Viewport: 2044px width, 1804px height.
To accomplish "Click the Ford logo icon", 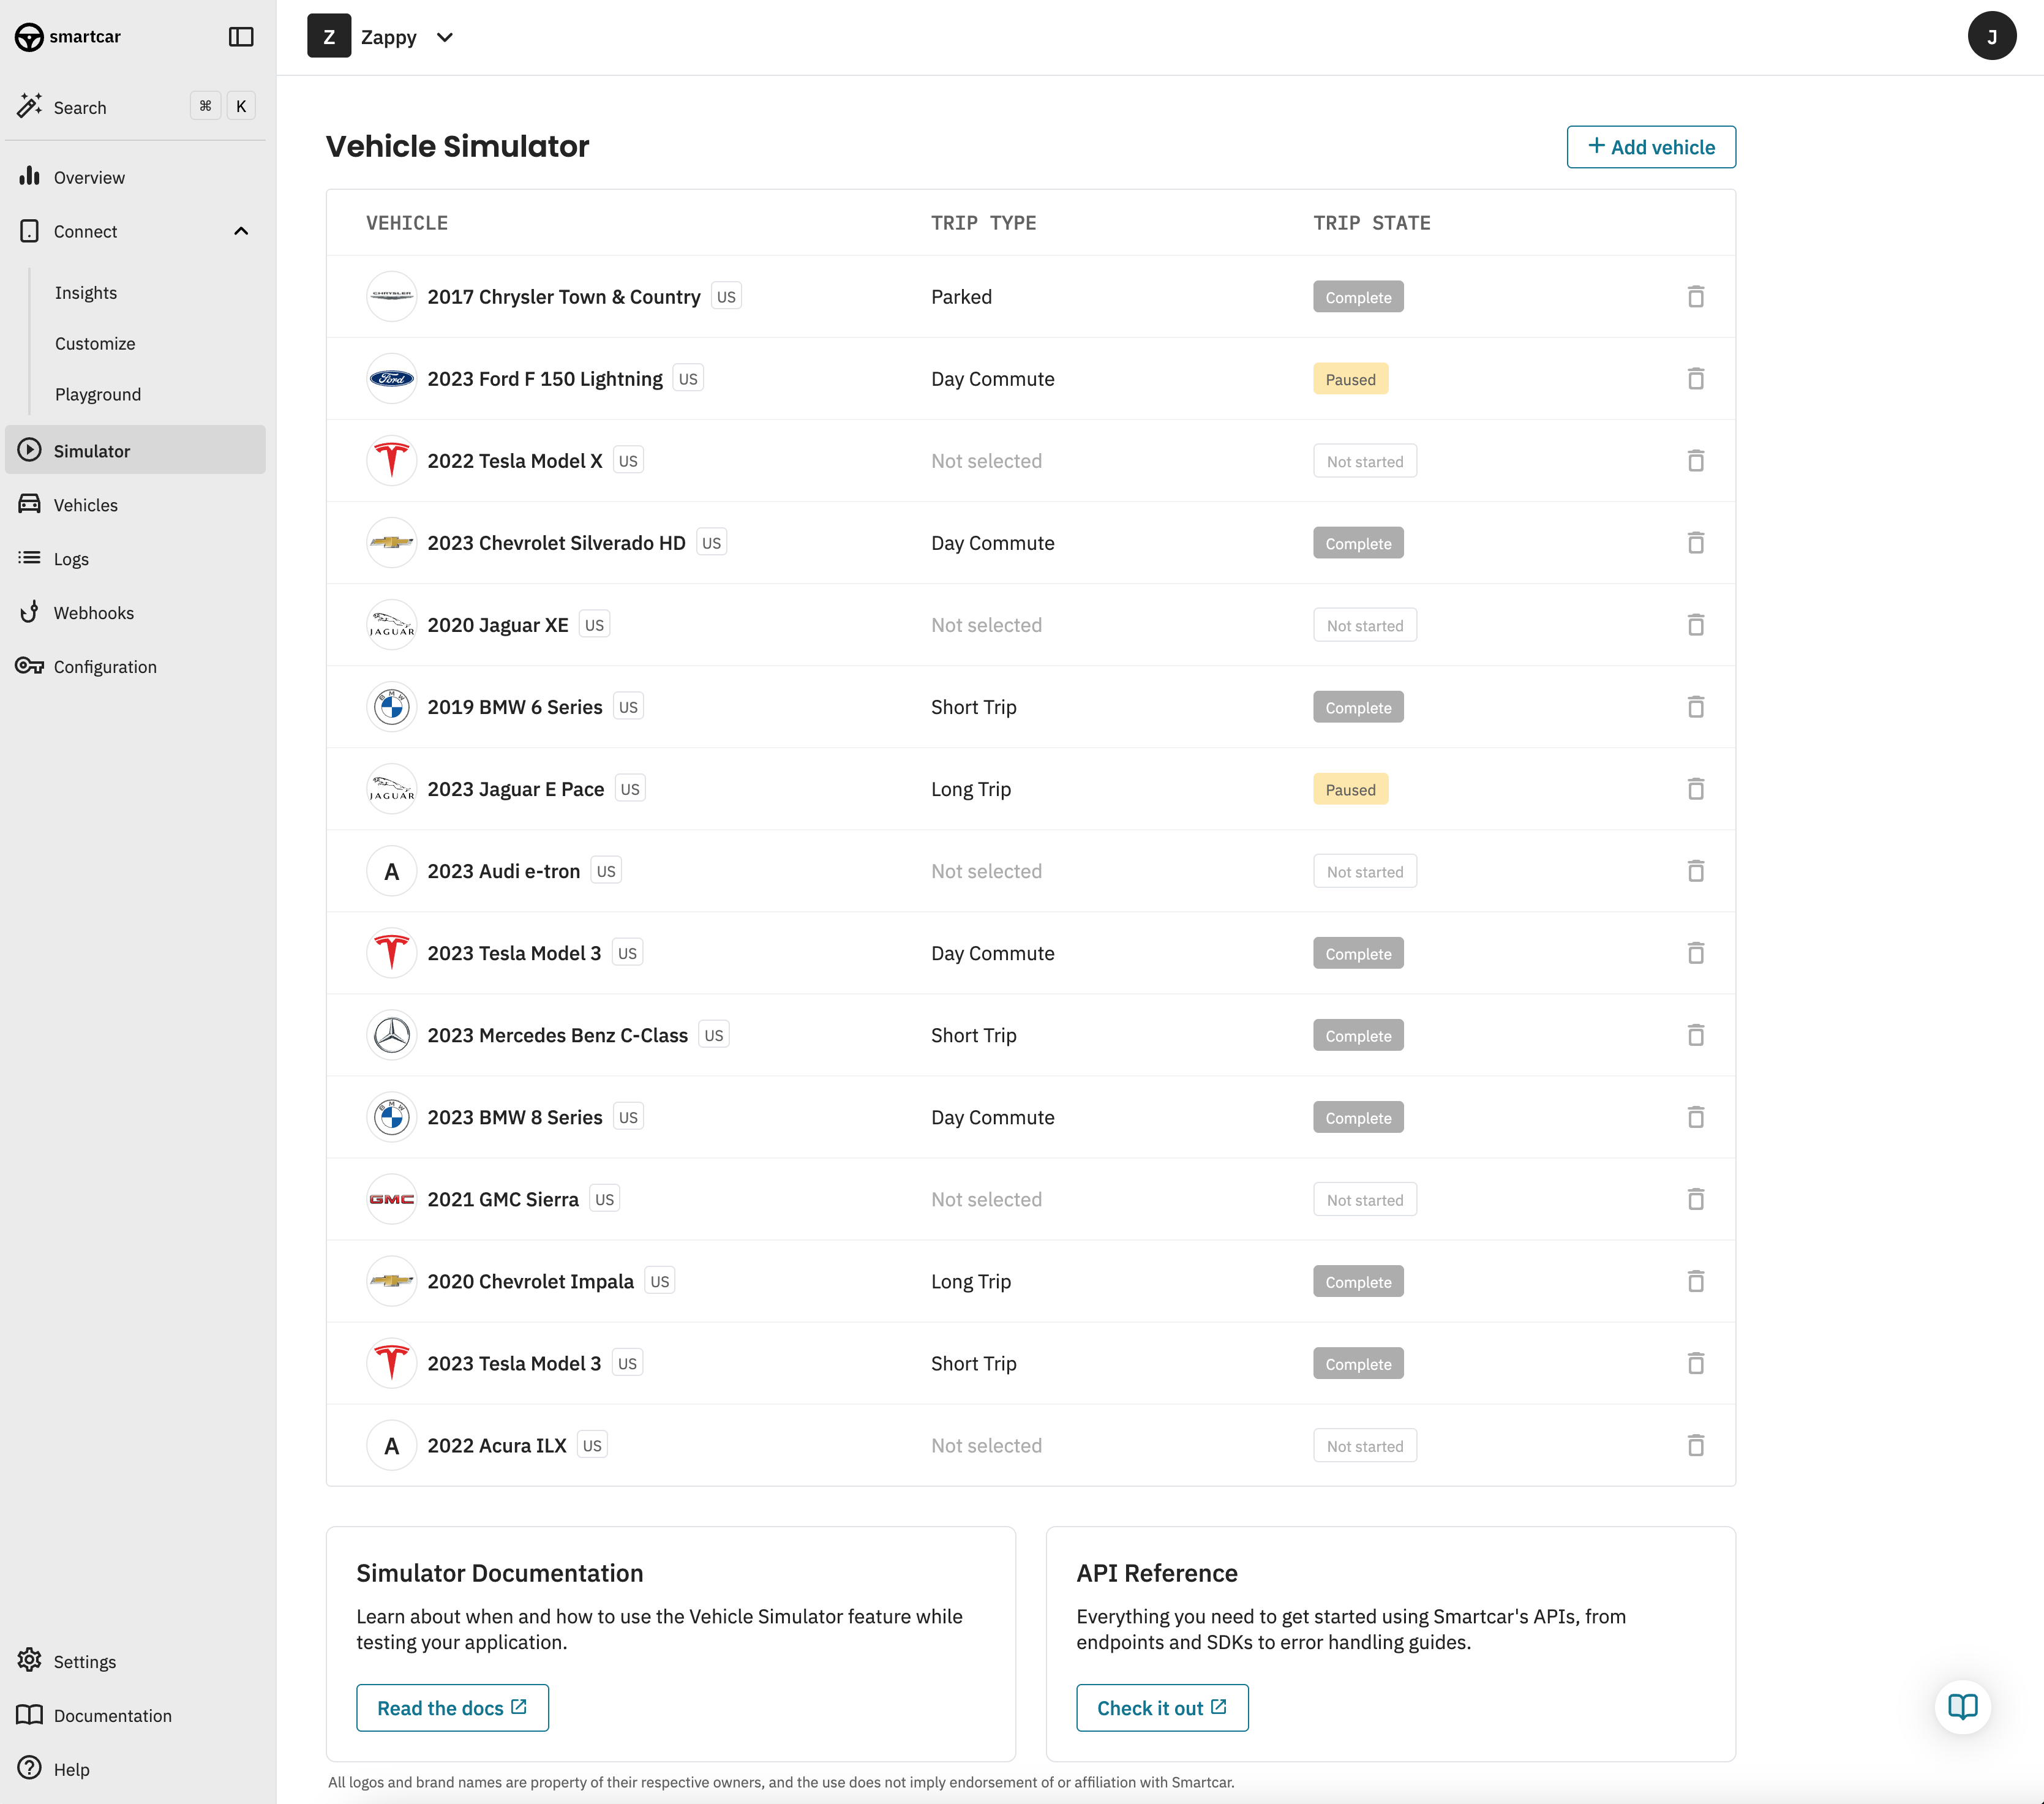I will coord(392,379).
